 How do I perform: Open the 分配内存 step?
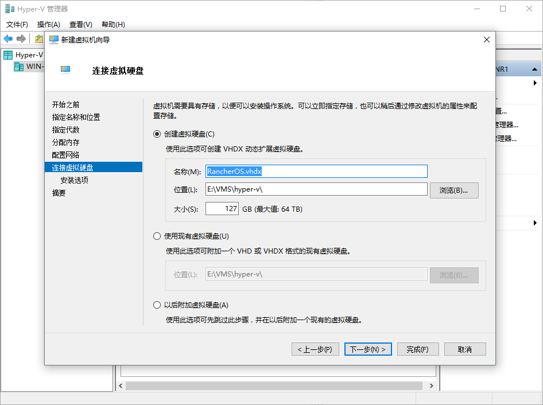click(66, 142)
